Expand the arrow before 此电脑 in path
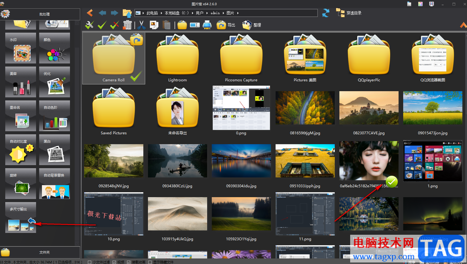 (144, 13)
